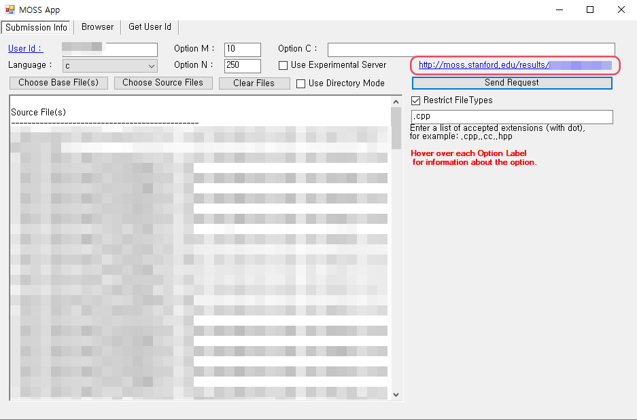Image resolution: width=637 pixels, height=420 pixels.
Task: Click the MOSS App title bar icon
Action: 10,9
